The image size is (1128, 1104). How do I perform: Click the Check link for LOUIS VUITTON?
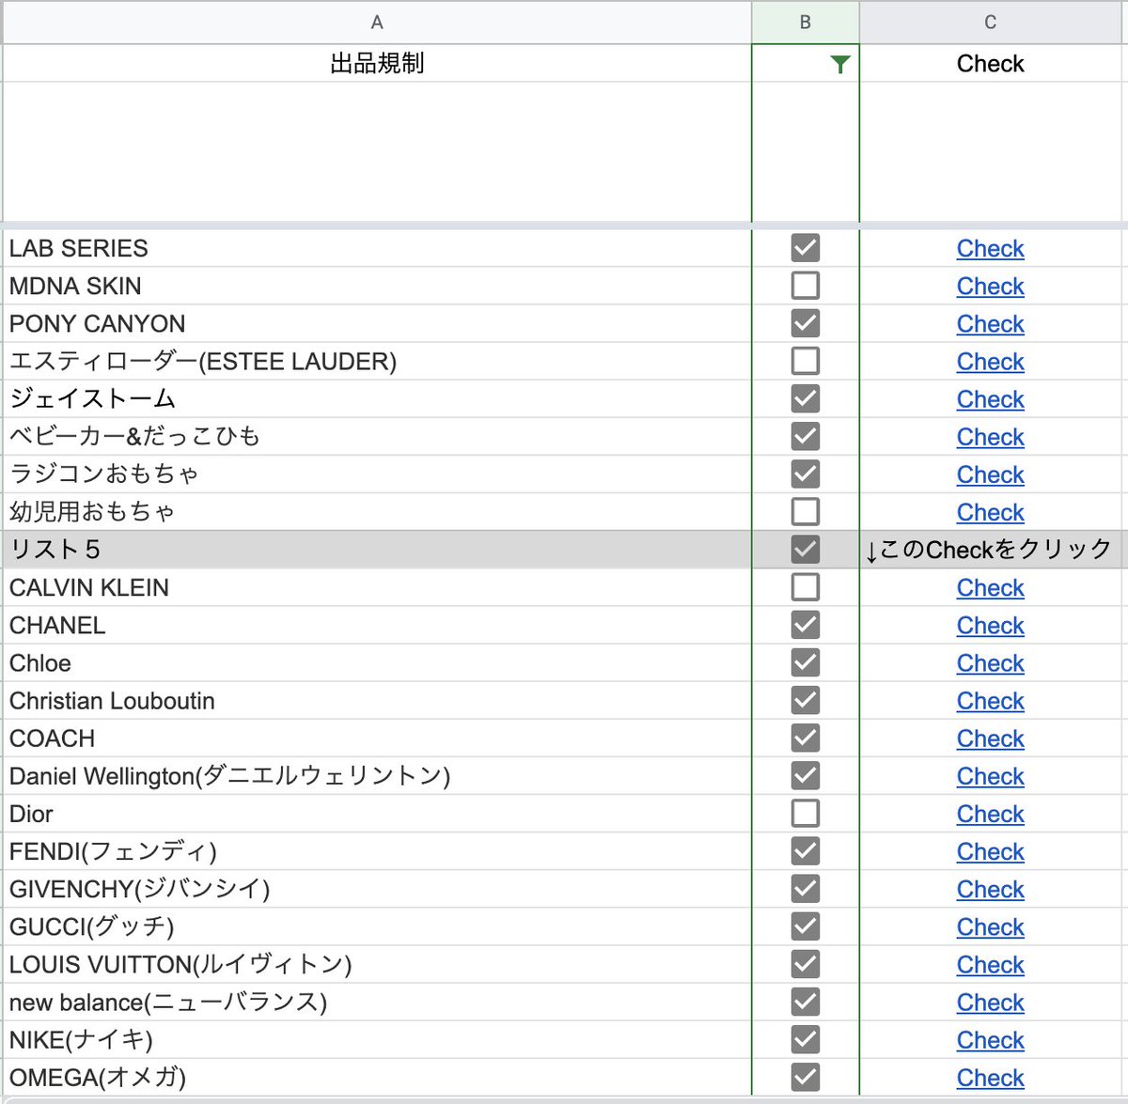point(990,964)
